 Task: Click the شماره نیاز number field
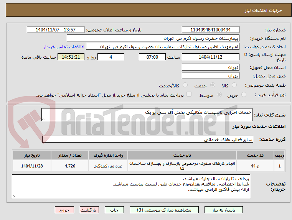coord(210,30)
